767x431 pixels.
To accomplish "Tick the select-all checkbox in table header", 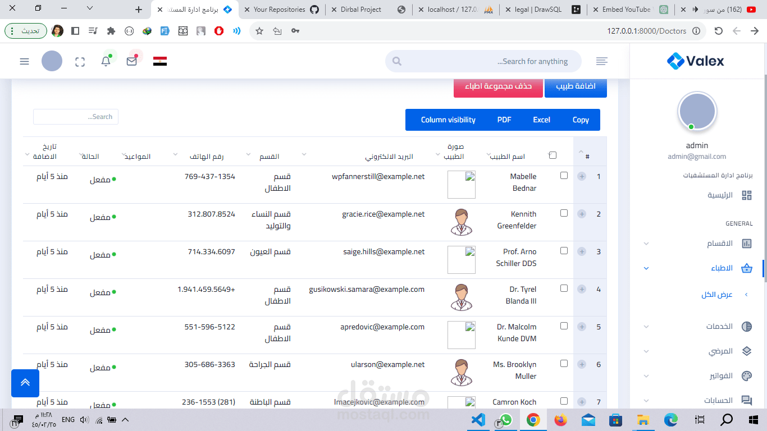I will tap(553, 155).
